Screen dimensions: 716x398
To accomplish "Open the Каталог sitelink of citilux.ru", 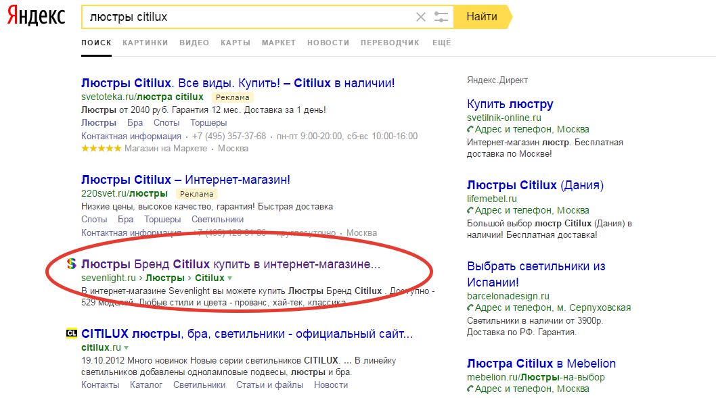I will tap(146, 384).
